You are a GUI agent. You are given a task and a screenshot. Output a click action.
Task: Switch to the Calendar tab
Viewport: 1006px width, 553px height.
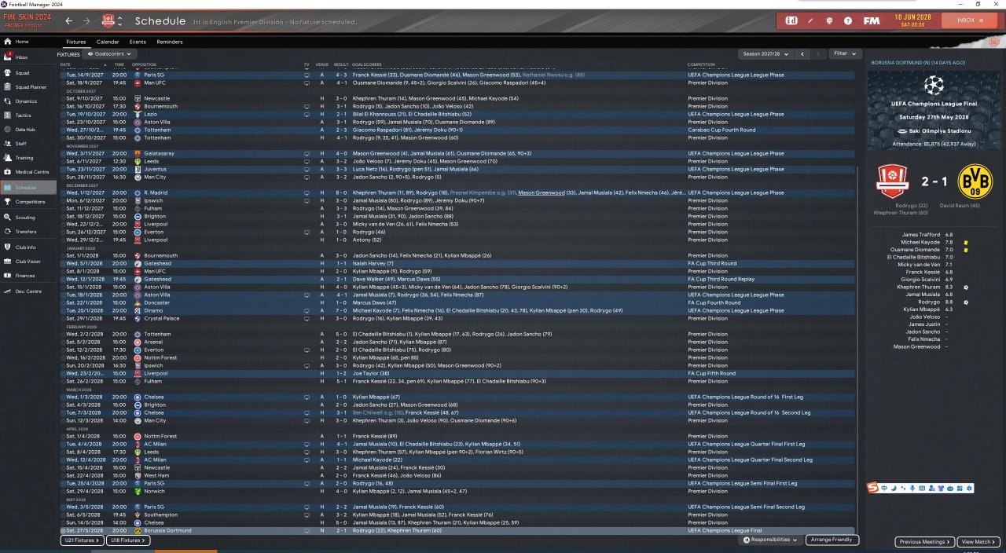[108, 42]
